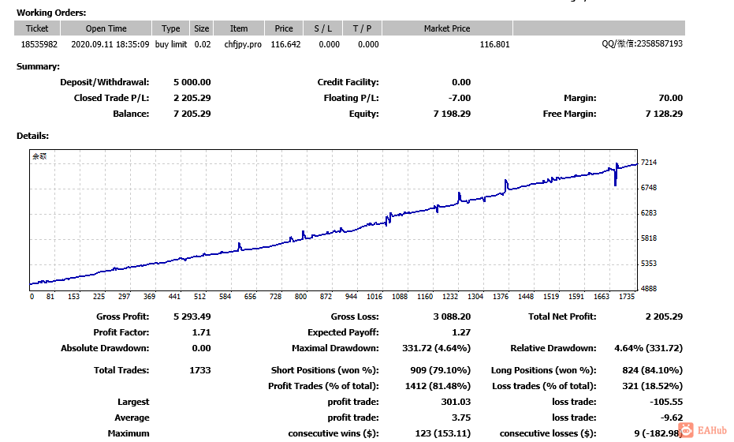
Task: Click the 'Details:' heading
Action: tap(32, 136)
